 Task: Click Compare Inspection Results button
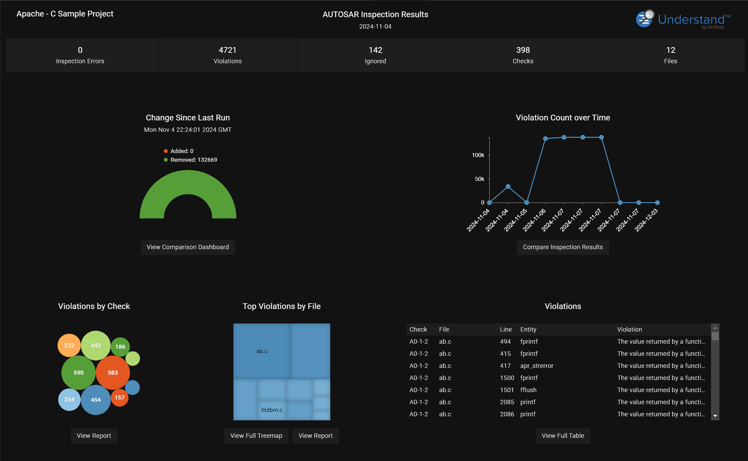click(563, 247)
